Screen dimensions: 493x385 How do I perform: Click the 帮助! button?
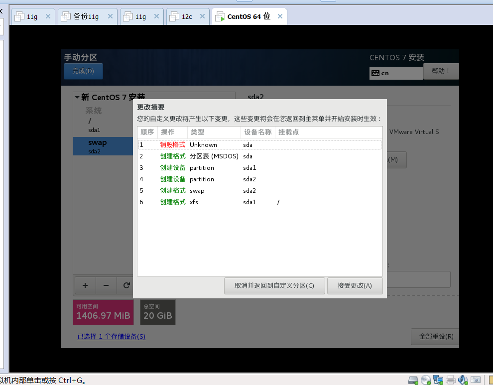click(x=441, y=71)
